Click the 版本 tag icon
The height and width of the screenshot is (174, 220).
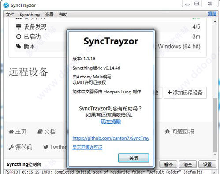[19, 47]
